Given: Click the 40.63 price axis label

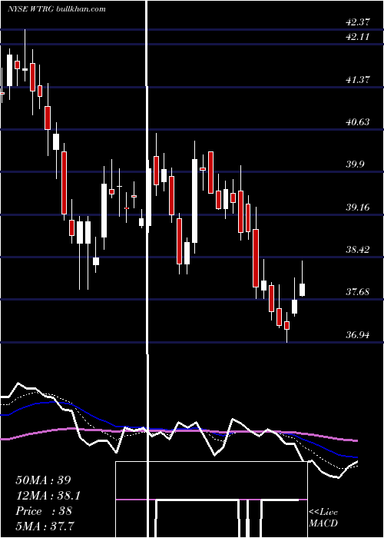Looking at the screenshot, I should tap(358, 121).
